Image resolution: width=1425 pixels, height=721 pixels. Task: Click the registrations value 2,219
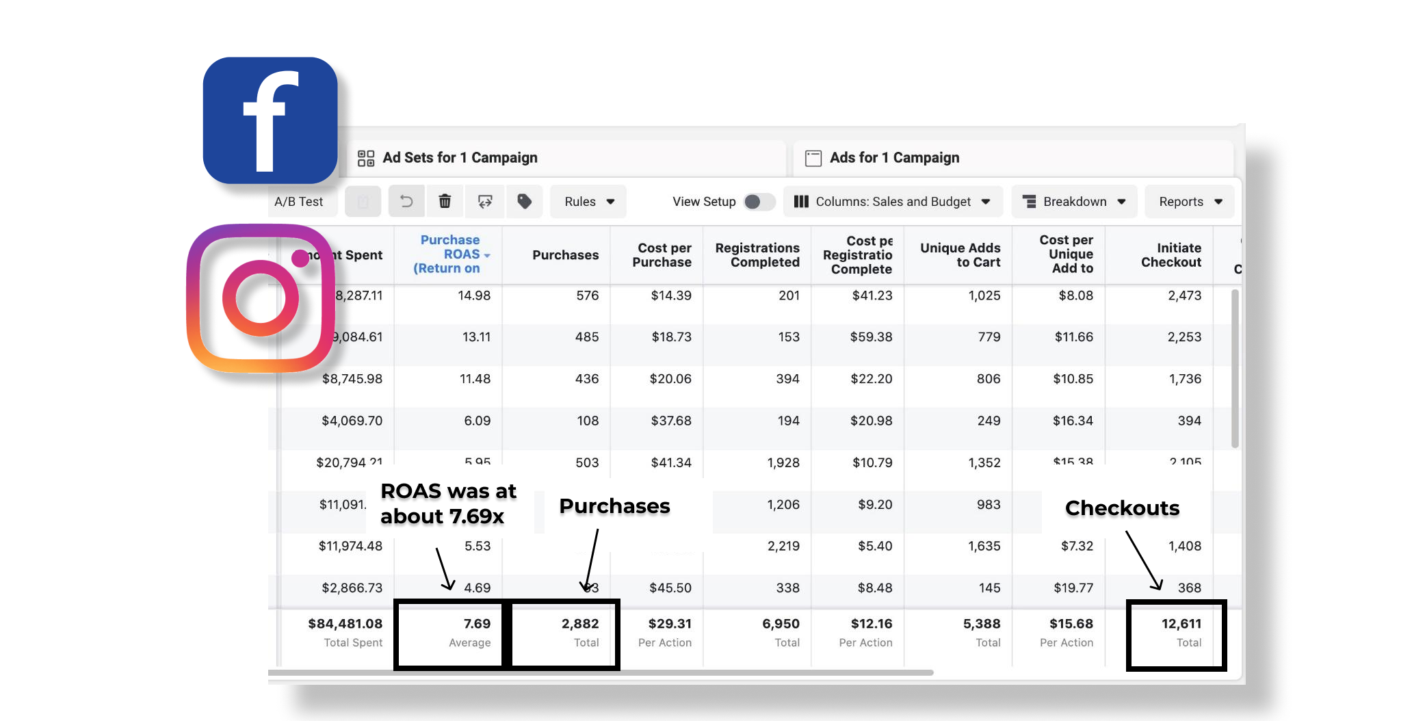783,547
